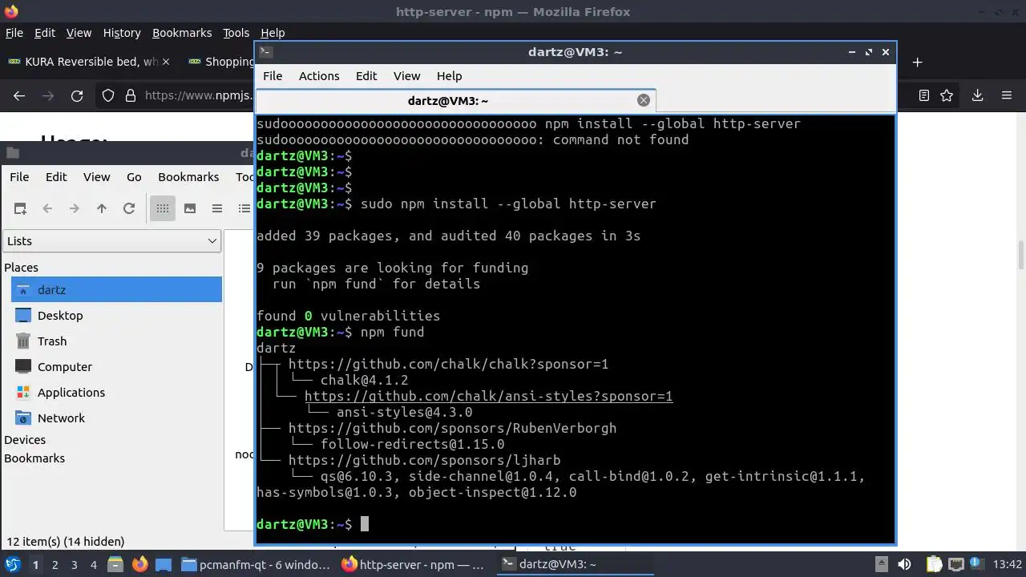Open the terminal Actions menu
Viewport: 1026px width, 577px height.
pyautogui.click(x=319, y=76)
